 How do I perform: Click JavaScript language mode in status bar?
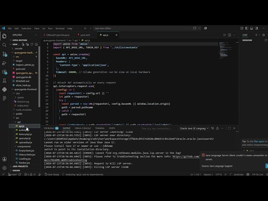point(238,175)
